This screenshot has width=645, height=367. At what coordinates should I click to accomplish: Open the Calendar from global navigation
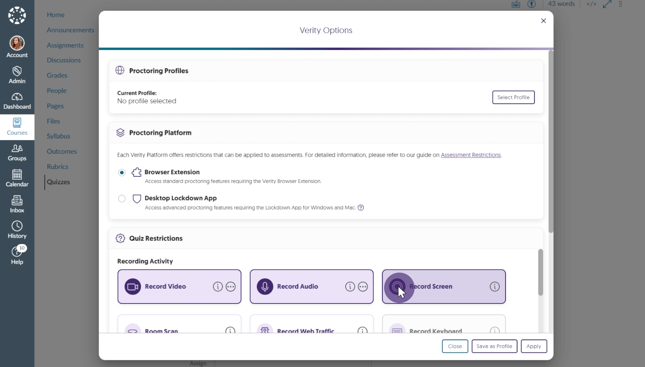(x=17, y=178)
